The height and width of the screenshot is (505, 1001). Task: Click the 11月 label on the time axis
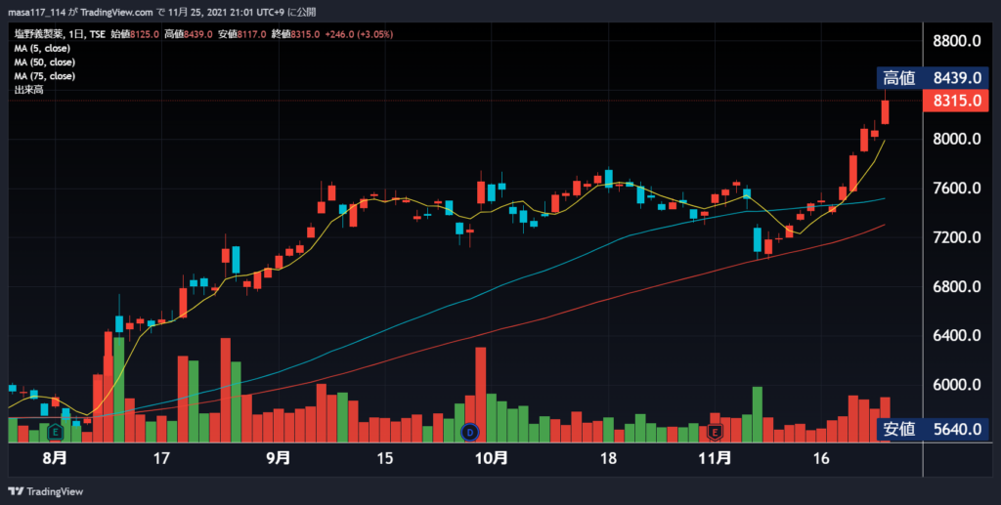[715, 458]
